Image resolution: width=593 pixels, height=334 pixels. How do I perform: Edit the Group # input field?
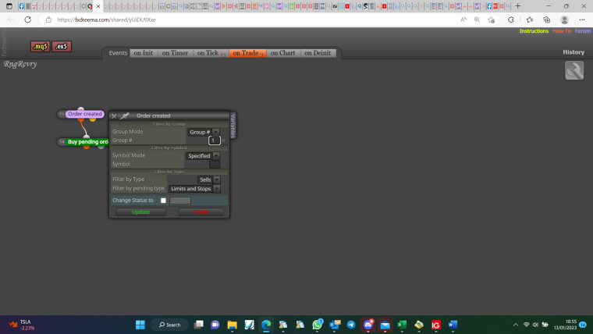(x=214, y=140)
